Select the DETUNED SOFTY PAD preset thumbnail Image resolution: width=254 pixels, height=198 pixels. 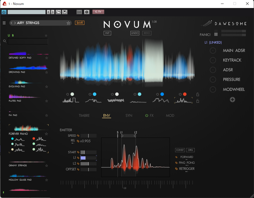click(29, 53)
